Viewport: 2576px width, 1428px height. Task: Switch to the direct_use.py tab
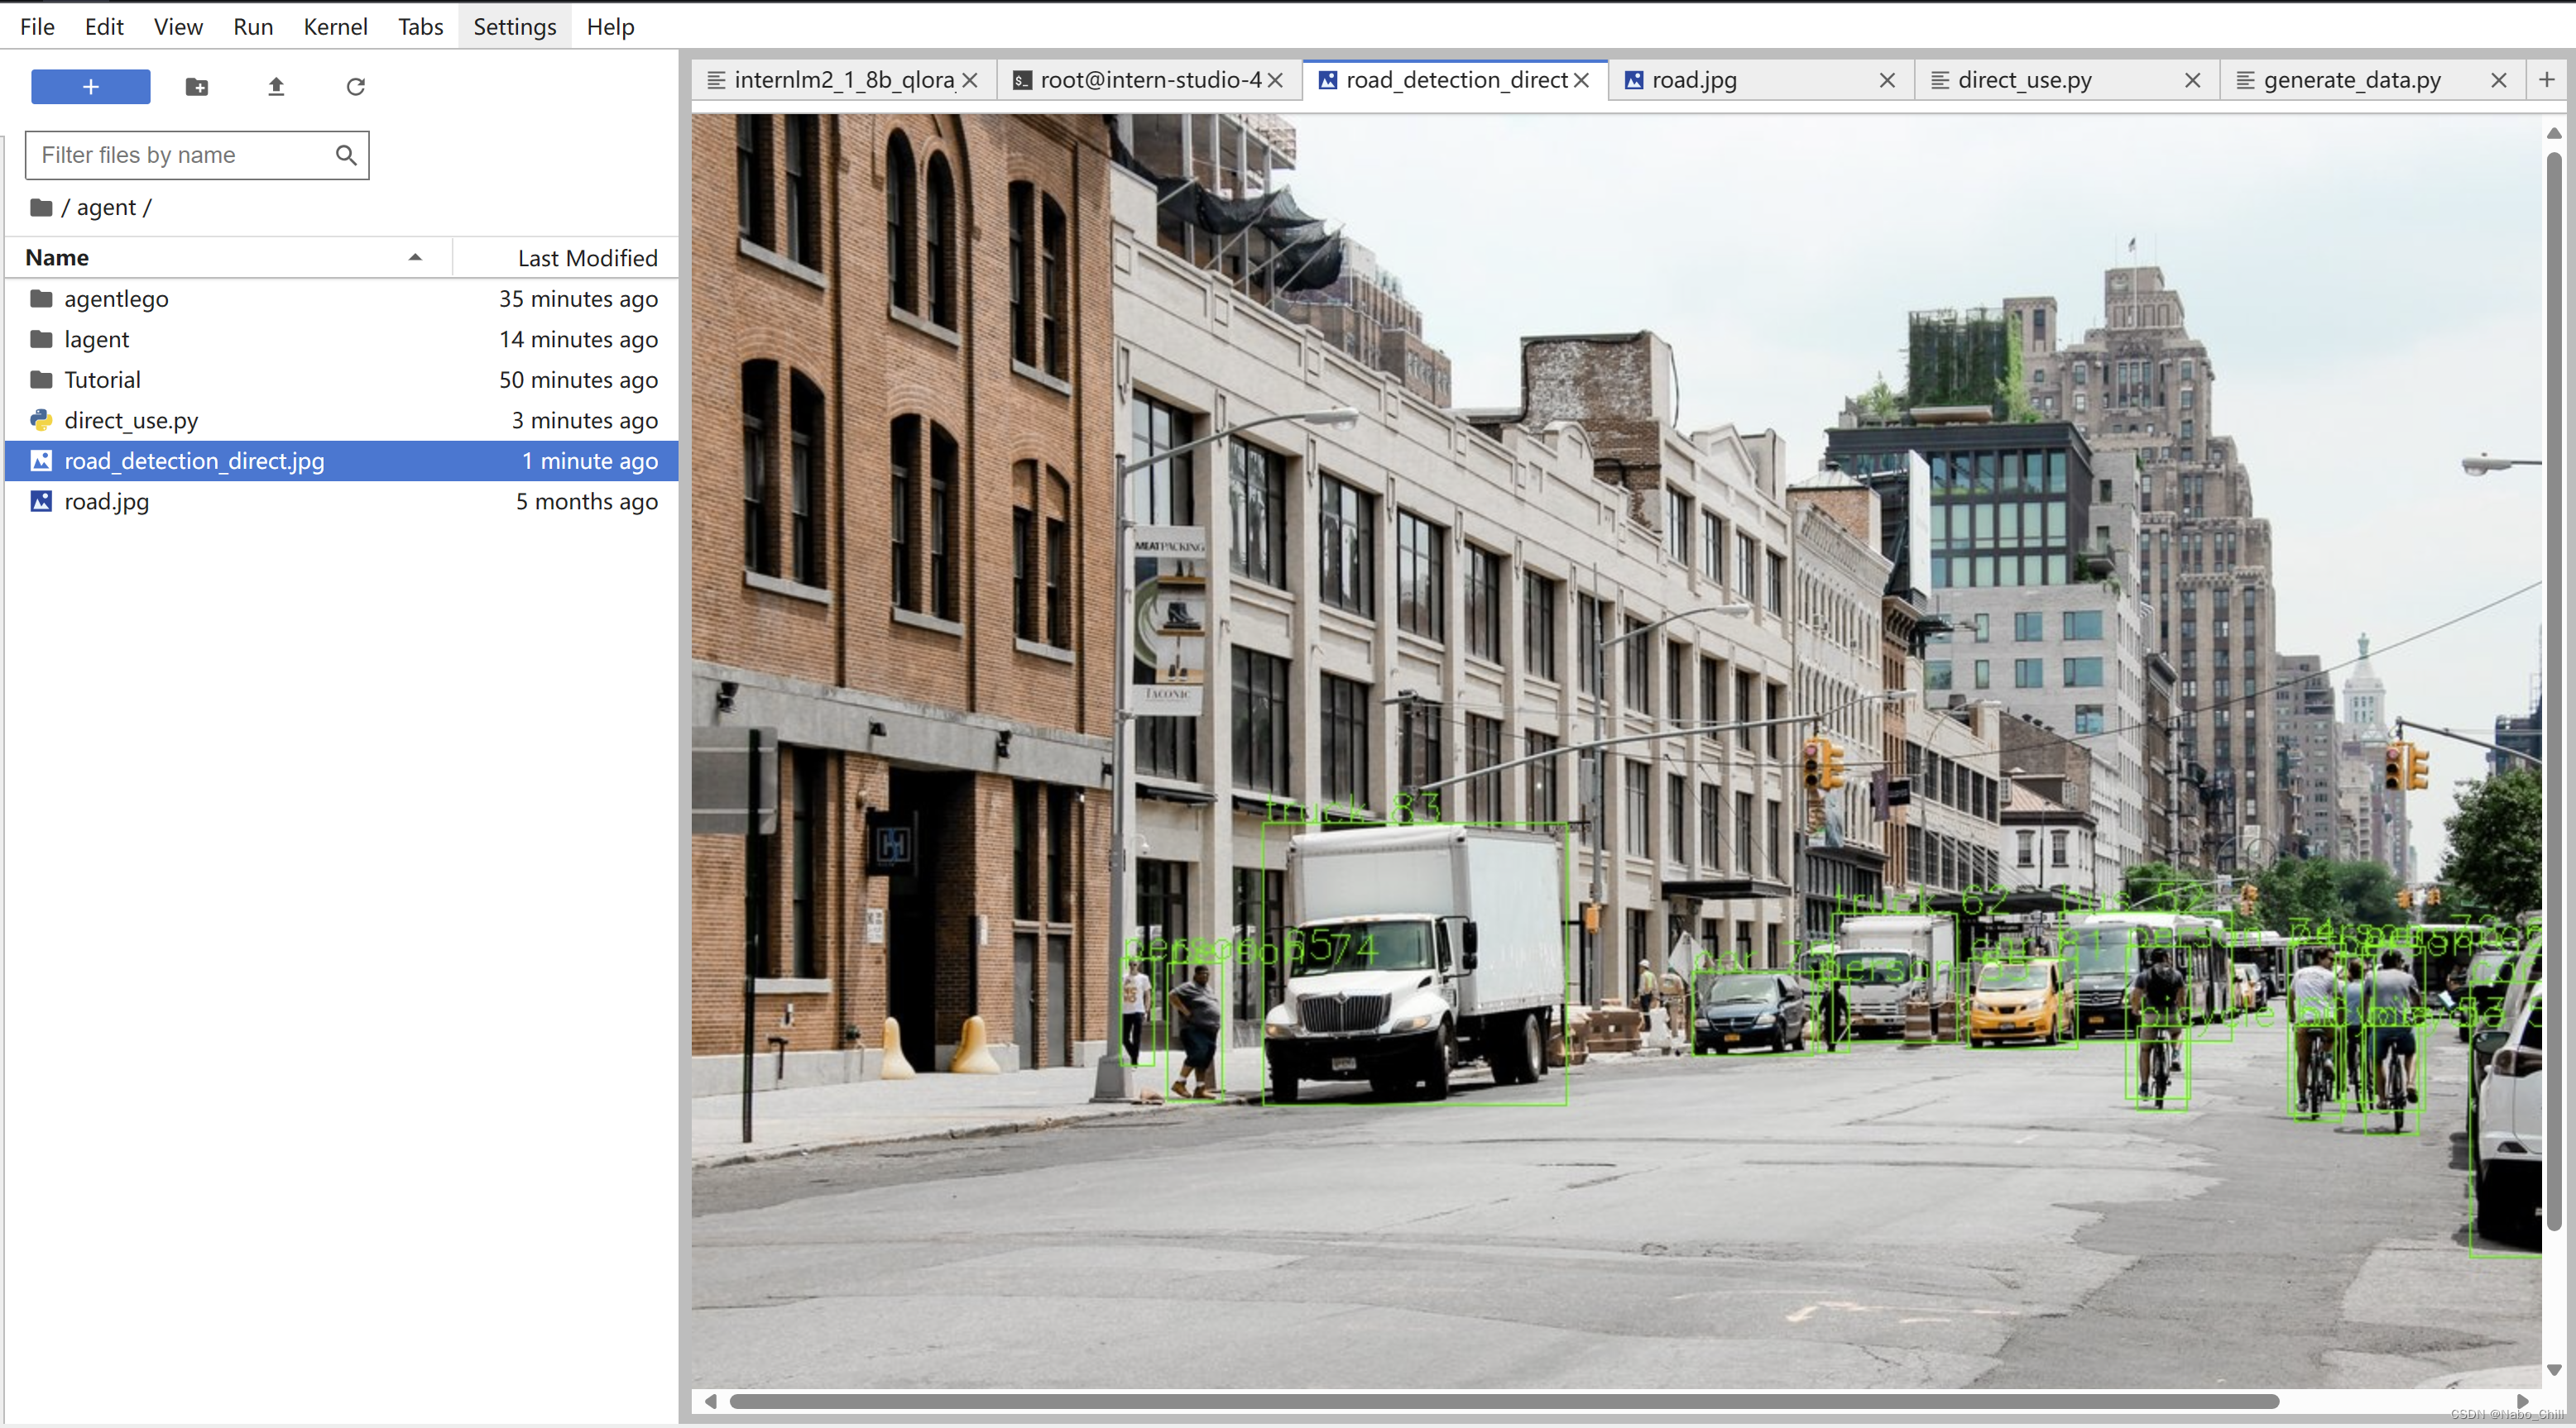(x=2024, y=80)
